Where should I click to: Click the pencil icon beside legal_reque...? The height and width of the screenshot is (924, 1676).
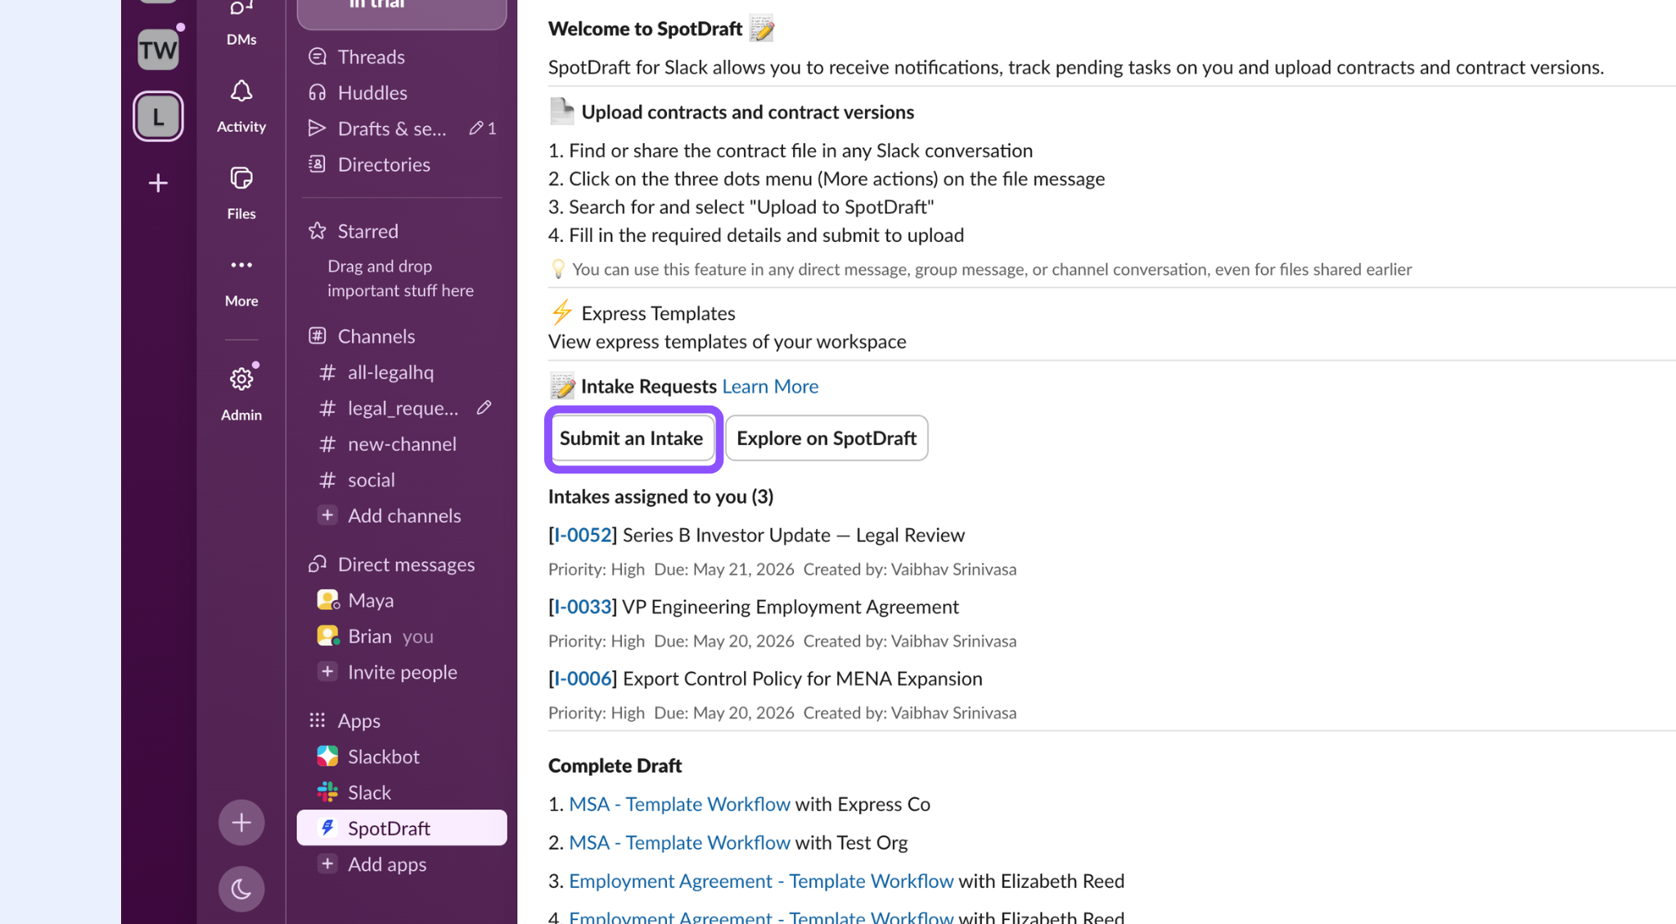(x=484, y=407)
